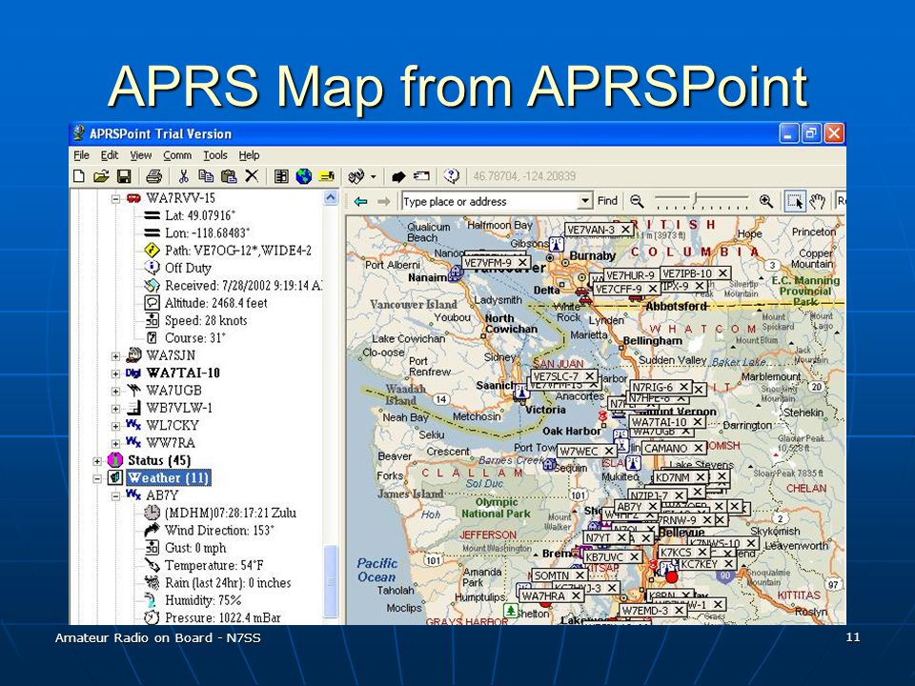
Task: Collapse the AB7Y weather station node
Action: [115, 495]
